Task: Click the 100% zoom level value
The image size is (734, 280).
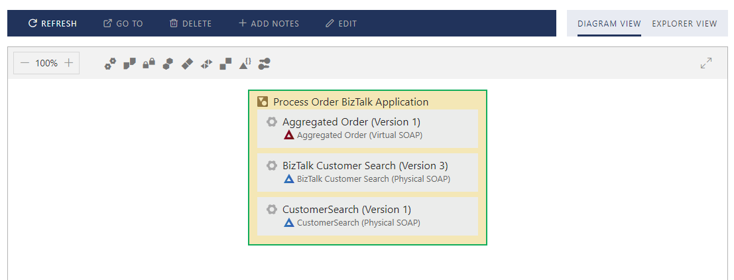Action: (x=46, y=63)
